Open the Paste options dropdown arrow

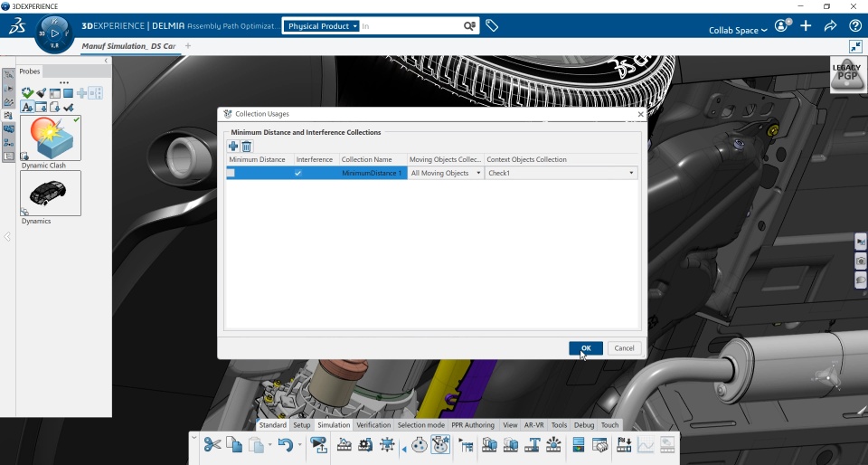pos(270,444)
